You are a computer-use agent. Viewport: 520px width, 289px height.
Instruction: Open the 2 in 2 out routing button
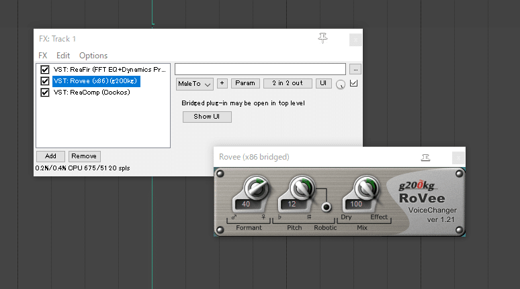(x=288, y=83)
